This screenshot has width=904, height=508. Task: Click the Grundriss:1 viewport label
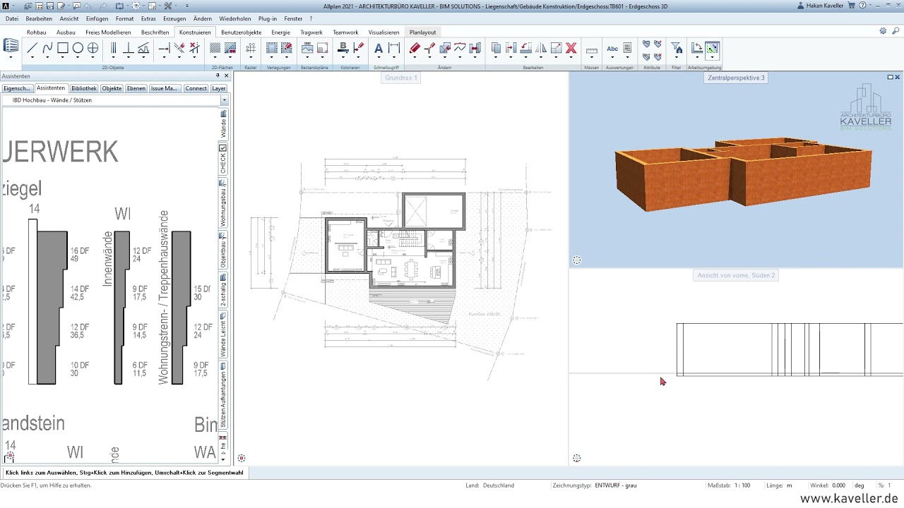pos(401,78)
